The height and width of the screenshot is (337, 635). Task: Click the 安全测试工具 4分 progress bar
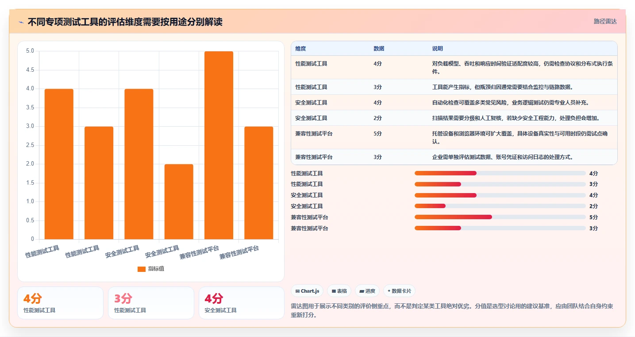pos(500,195)
